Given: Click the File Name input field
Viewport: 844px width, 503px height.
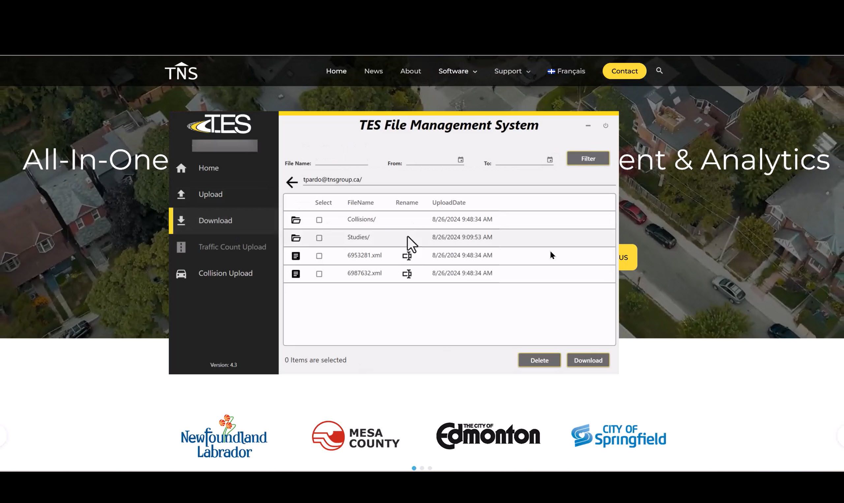Looking at the screenshot, I should [x=342, y=161].
